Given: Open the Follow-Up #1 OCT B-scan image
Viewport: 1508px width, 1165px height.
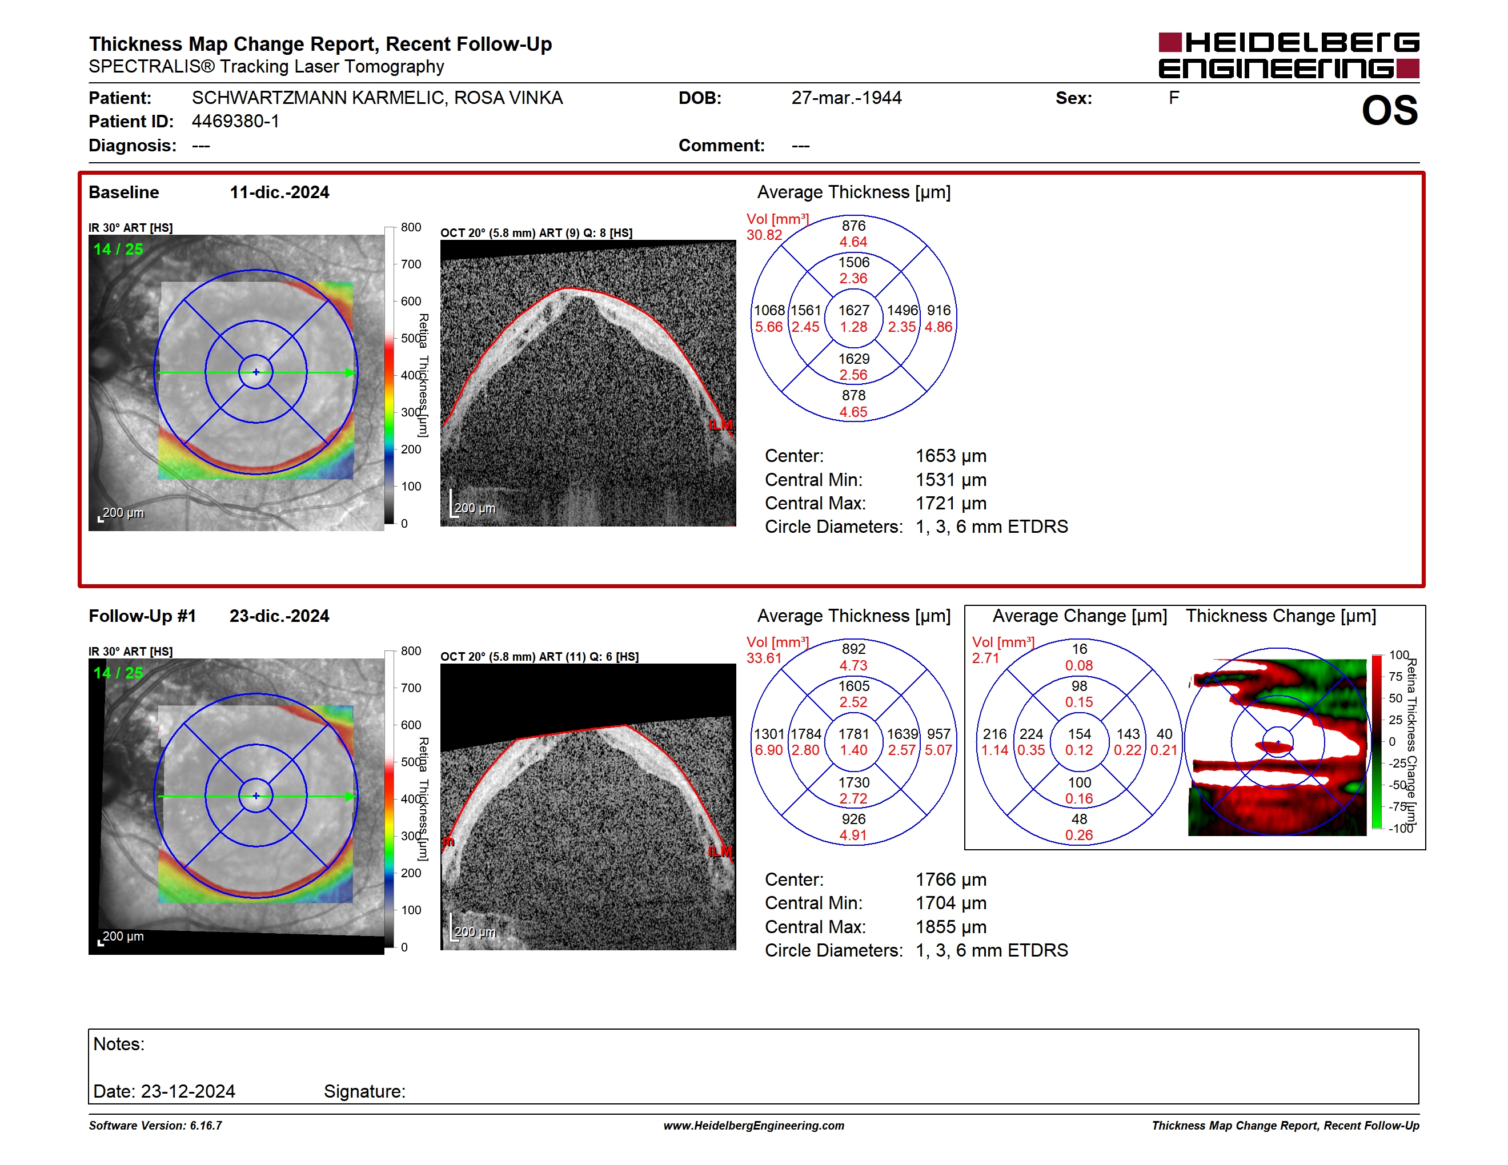Looking at the screenshot, I should click(588, 807).
